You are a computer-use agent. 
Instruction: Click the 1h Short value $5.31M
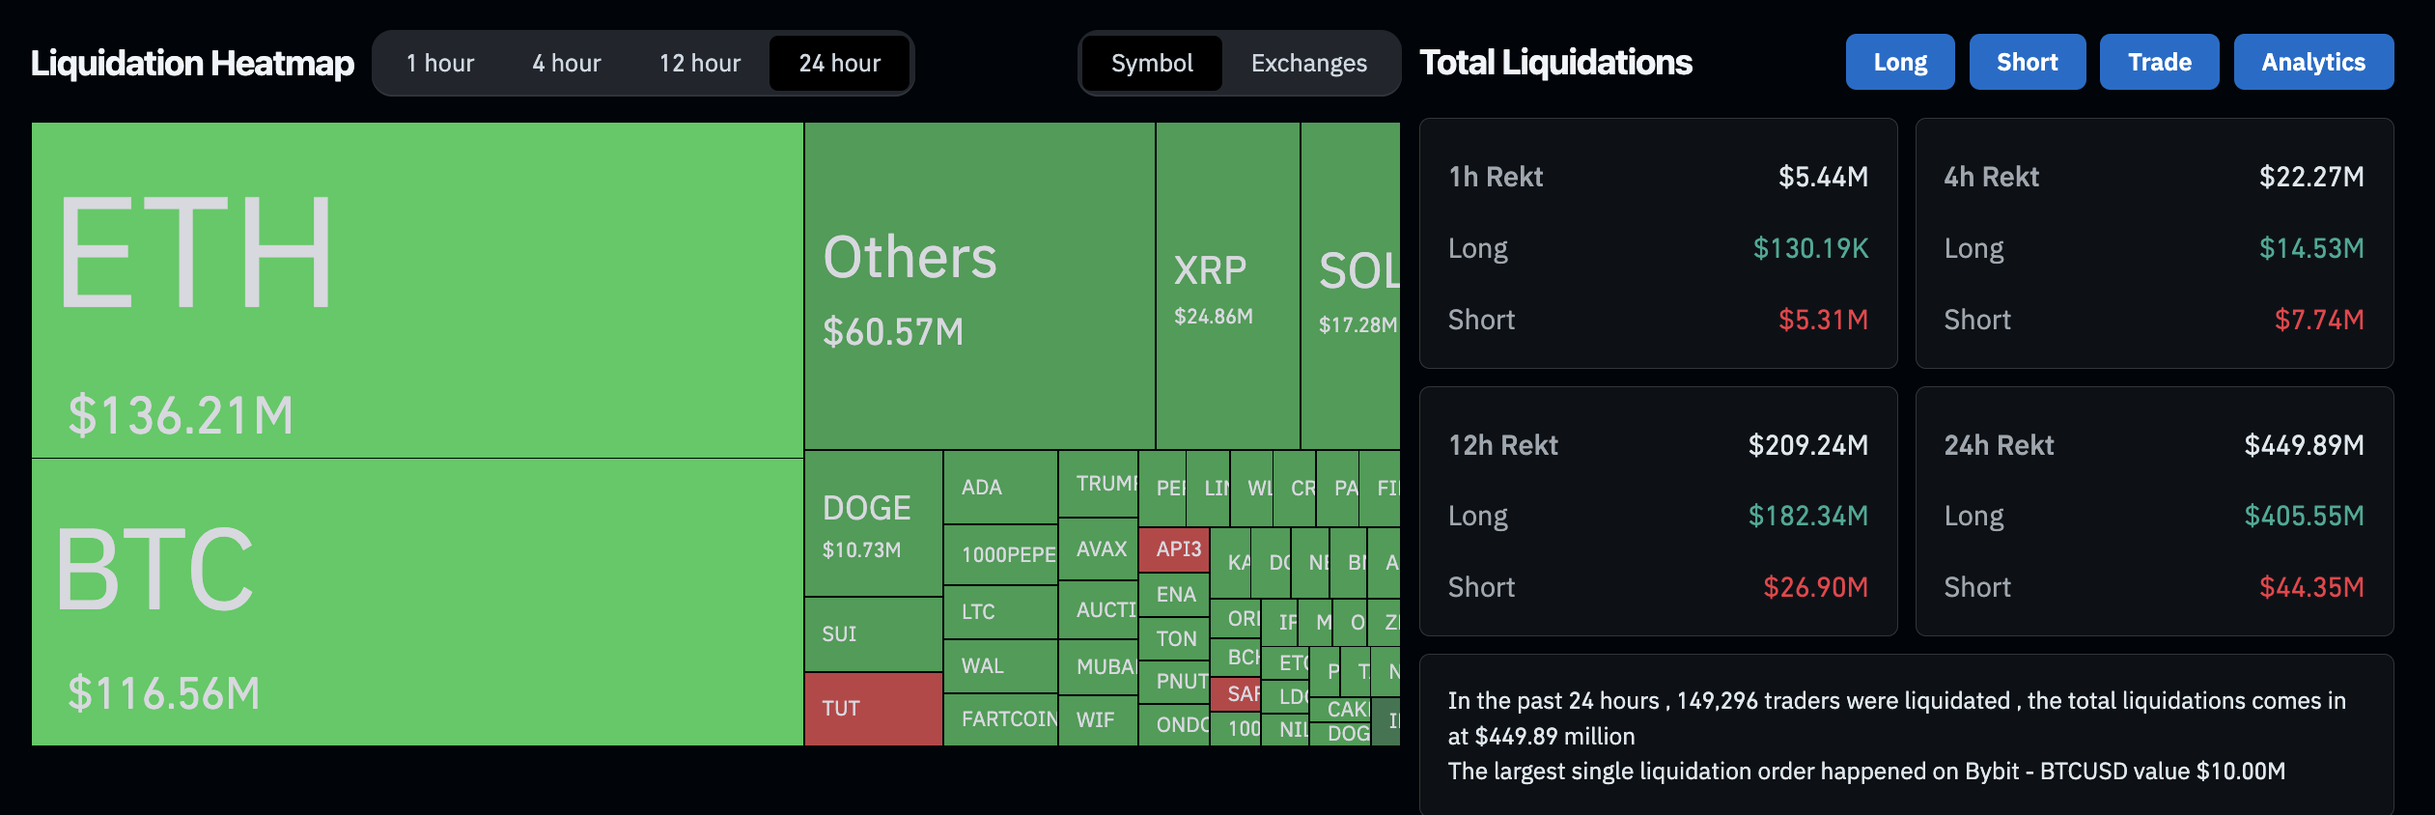1823,321
